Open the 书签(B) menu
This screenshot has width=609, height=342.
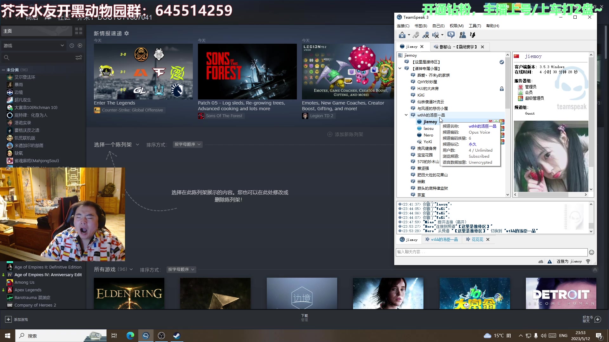coord(421,26)
